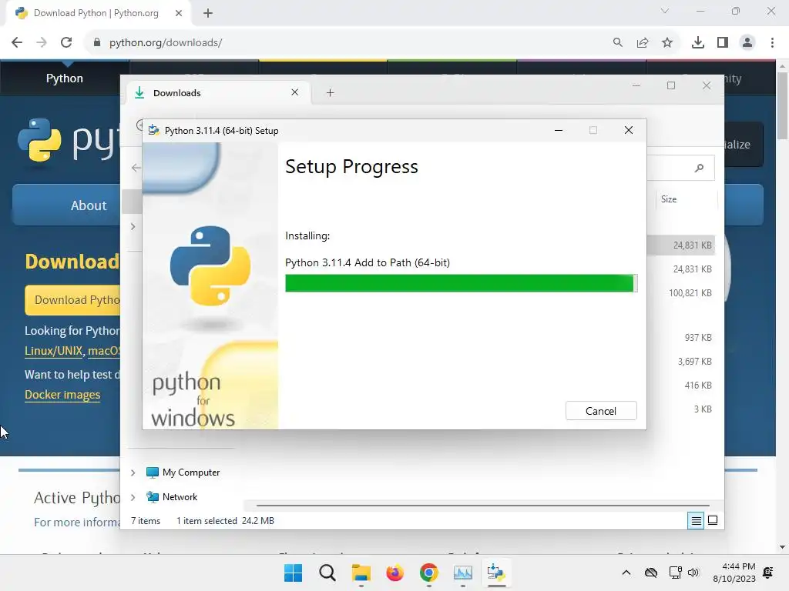Open volume control in system tray
This screenshot has height=591, width=789.
[x=693, y=573]
